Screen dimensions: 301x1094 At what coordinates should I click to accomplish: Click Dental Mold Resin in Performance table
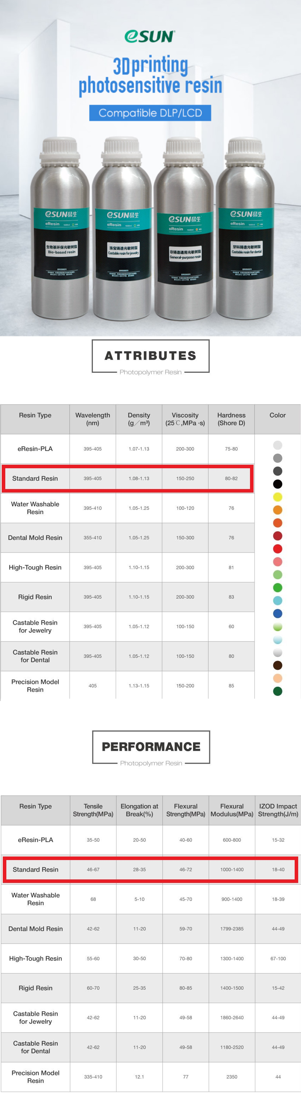[36, 928]
